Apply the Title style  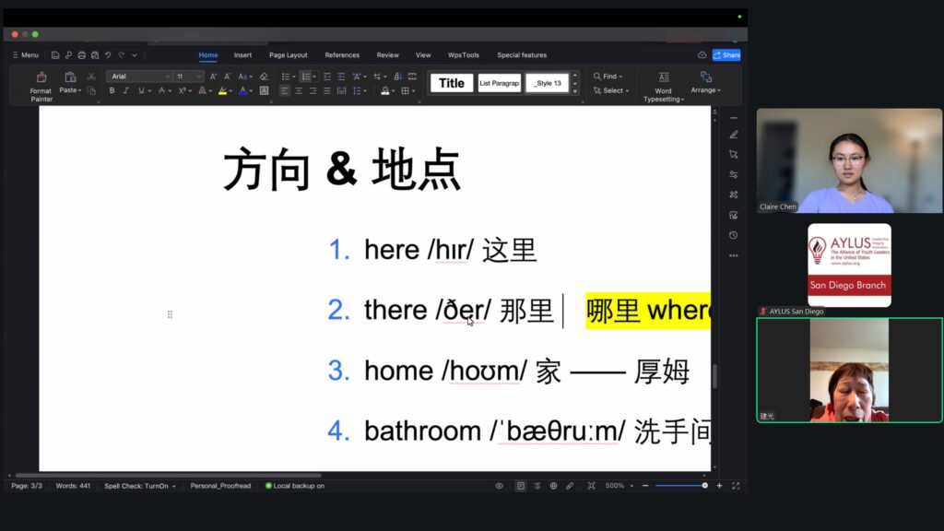click(452, 83)
